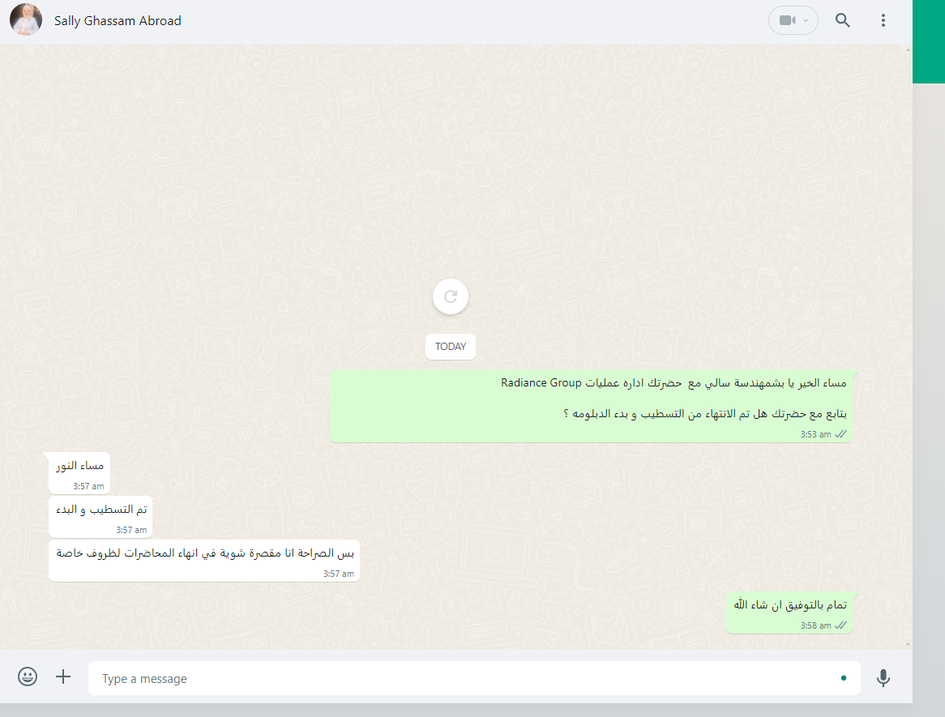Click double check marks on the 3:53 am message
The height and width of the screenshot is (717, 945).
click(x=840, y=433)
